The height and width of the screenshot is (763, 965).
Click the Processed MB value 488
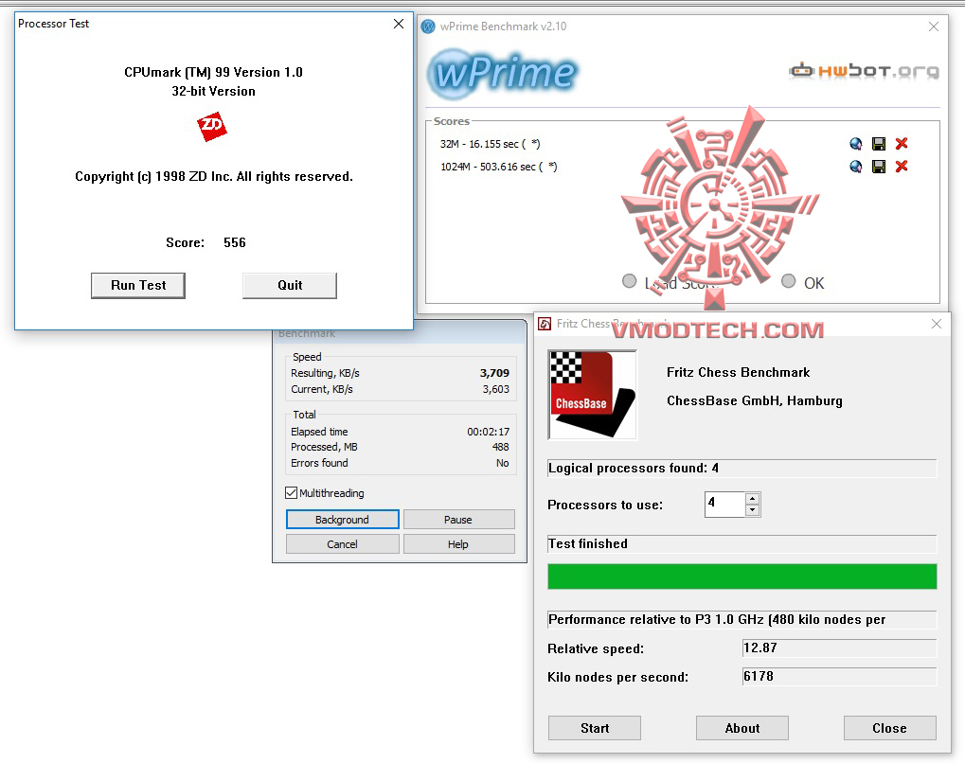point(501,448)
